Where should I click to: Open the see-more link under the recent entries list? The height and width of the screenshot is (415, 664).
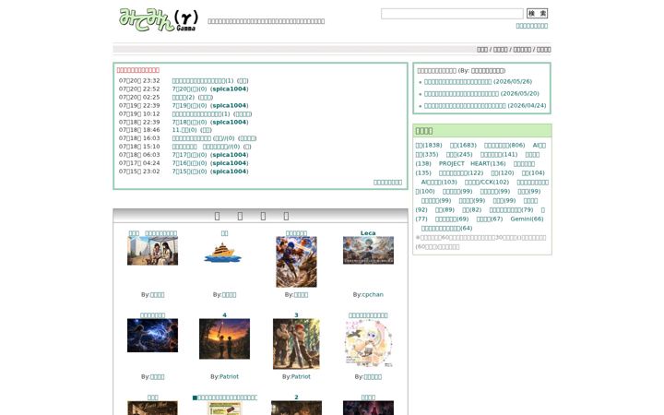coord(387,182)
